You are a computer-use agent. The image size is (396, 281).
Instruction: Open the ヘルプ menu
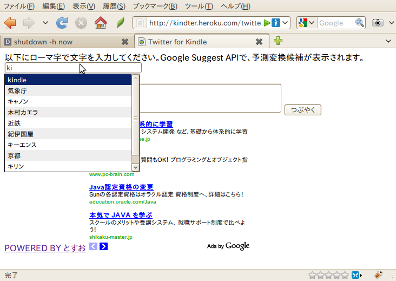point(235,6)
